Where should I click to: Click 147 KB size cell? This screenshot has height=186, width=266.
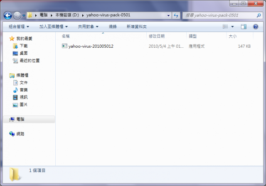(x=244, y=46)
